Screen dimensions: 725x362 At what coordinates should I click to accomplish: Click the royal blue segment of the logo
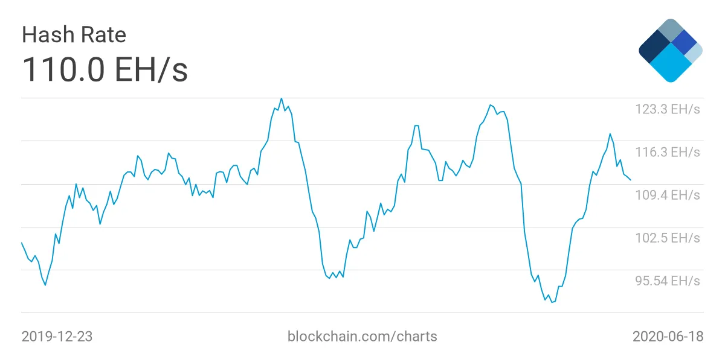click(x=685, y=42)
